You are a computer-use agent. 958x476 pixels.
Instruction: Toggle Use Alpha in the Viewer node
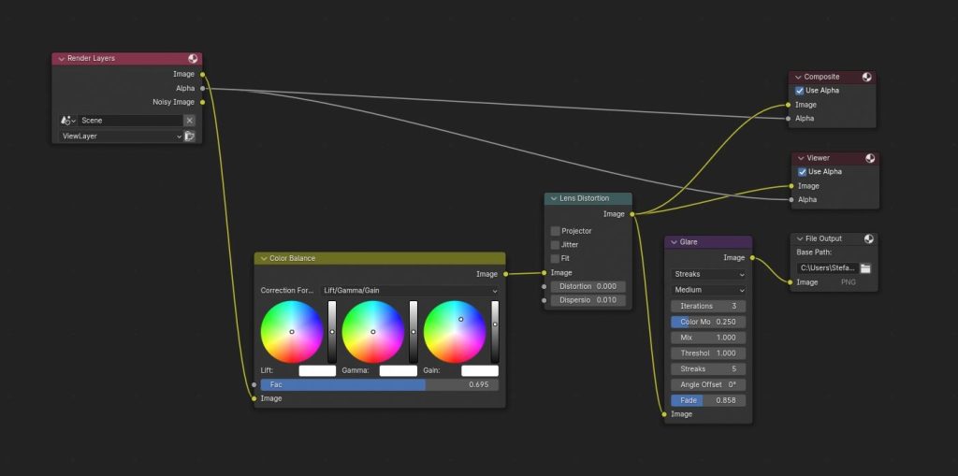(802, 172)
